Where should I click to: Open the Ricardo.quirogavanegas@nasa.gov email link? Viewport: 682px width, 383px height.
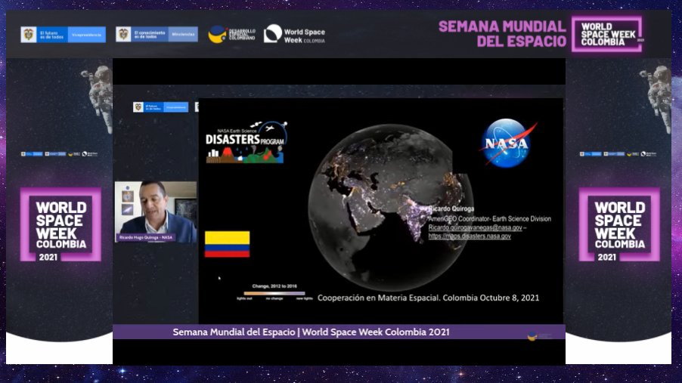tap(475, 227)
